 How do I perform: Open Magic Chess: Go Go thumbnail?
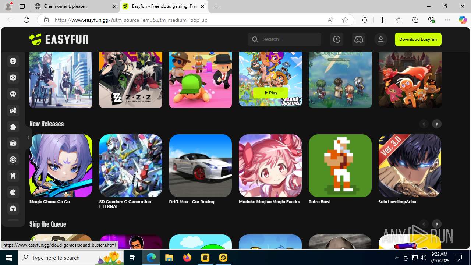(x=61, y=166)
